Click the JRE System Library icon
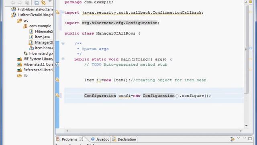 coord(20,59)
